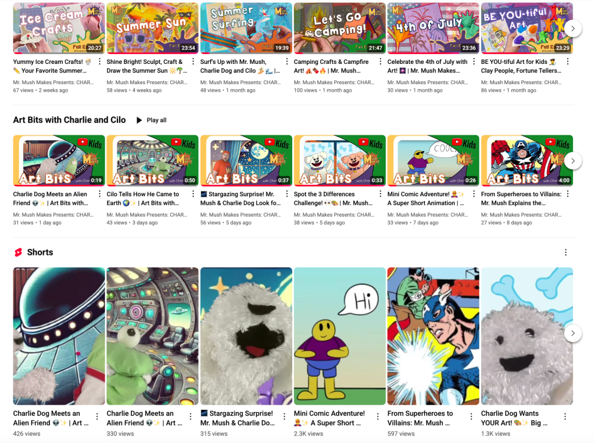Open options menu for From Superheroes to Villains video

568,194
